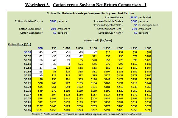Select the $0.55 cotton price row label
Image resolution: width=178 pixels, height=118 pixels.
[x=27, y=52]
